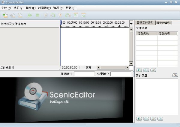Click the 00:05:00 mark on timeline ruler
This screenshot has height=127, width=180.
click(72, 22)
